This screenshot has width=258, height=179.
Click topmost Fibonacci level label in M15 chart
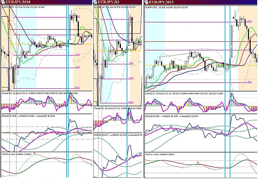click(x=249, y=21)
